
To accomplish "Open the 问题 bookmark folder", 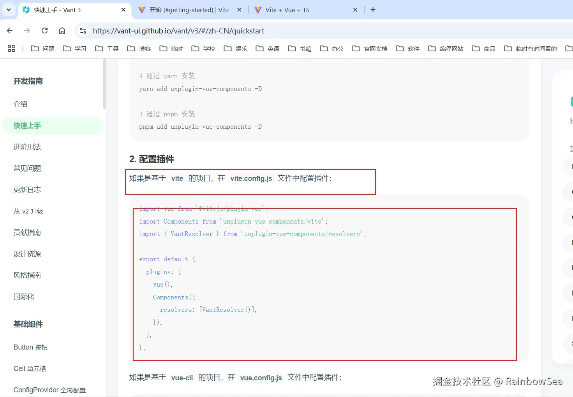I will pyautogui.click(x=43, y=49).
